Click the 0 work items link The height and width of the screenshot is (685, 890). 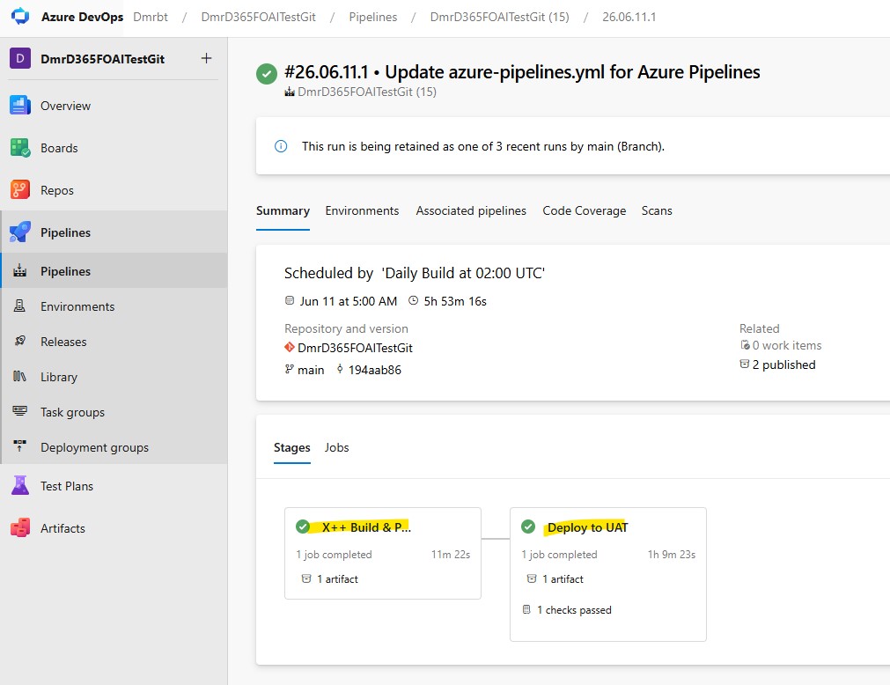click(x=787, y=345)
